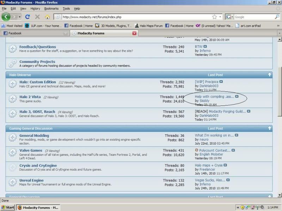
Task: Click the Valve Games forum status icon
Action: pos(13,152)
